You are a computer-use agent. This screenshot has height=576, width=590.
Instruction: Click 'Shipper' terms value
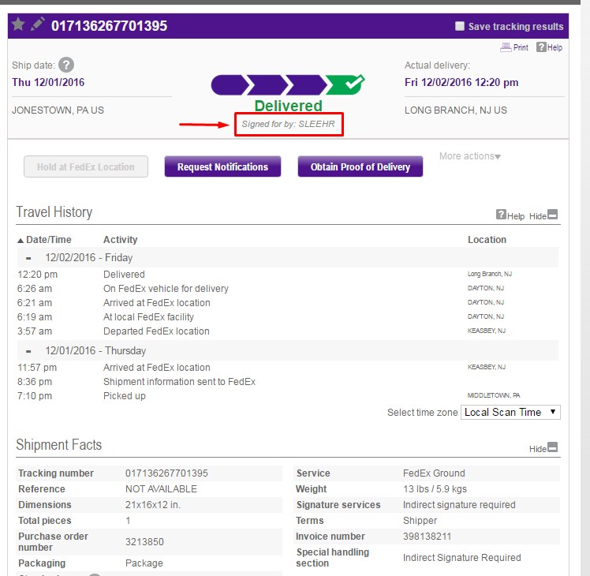pos(420,521)
